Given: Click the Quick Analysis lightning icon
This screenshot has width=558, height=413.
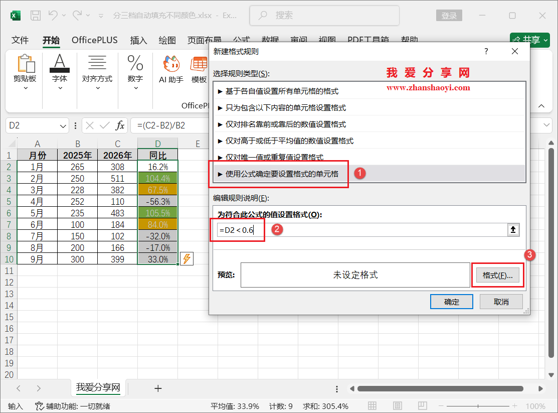Looking at the screenshot, I should [187, 258].
